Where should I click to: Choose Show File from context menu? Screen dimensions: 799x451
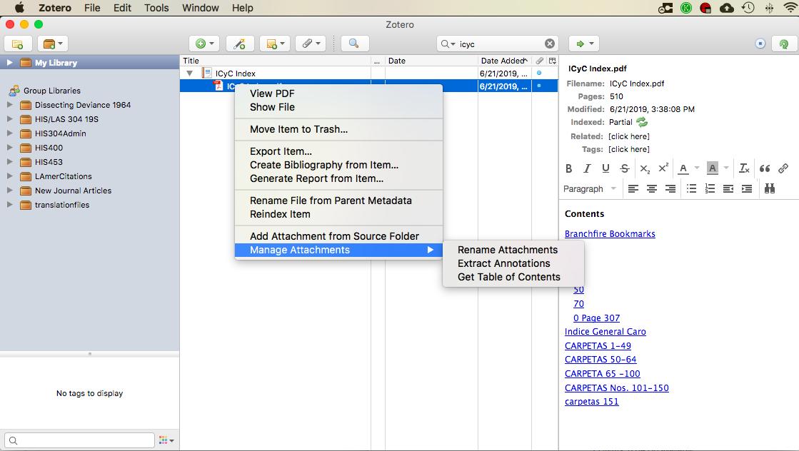pyautogui.click(x=272, y=108)
